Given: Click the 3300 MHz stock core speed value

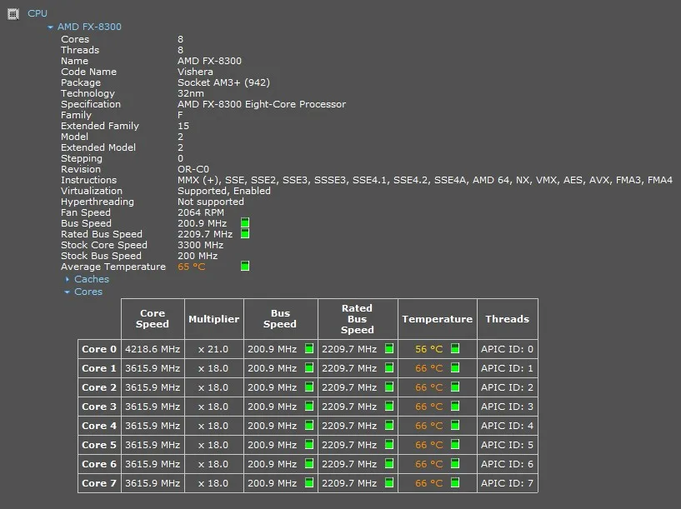Looking at the screenshot, I should point(200,245).
